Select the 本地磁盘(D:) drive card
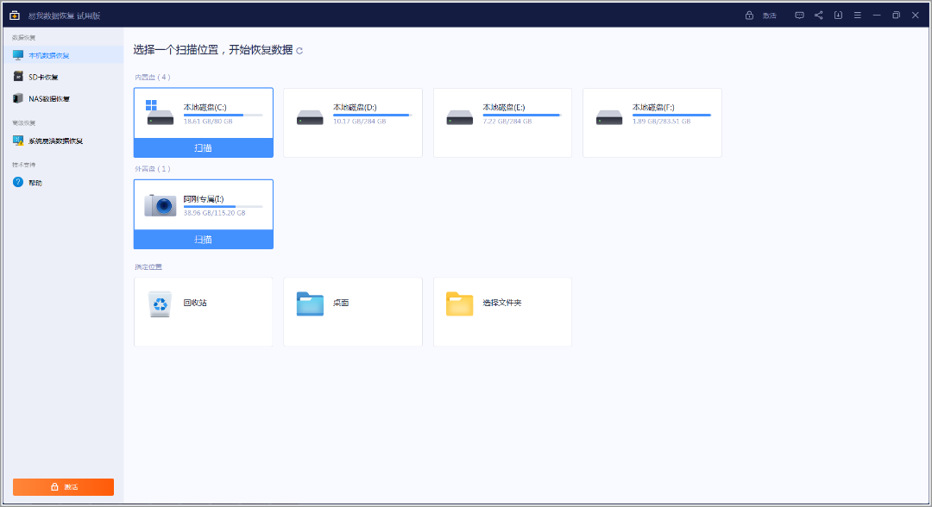This screenshot has width=932, height=507. (352, 122)
